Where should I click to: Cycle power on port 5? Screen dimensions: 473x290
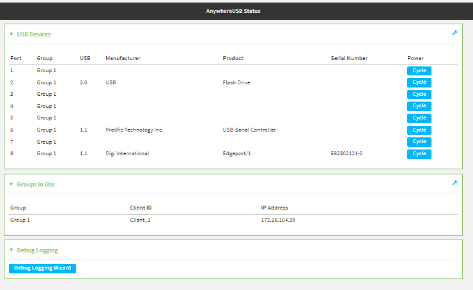pos(419,118)
